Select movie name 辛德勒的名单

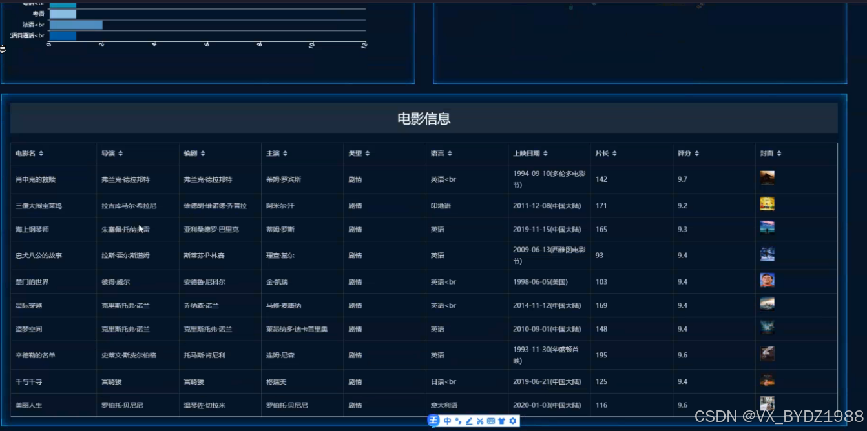36,356
